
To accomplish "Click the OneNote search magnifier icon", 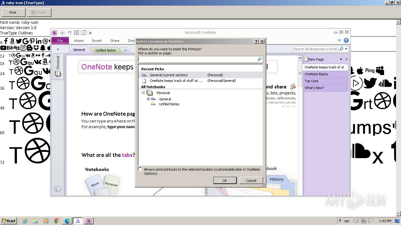I will 341,49.
